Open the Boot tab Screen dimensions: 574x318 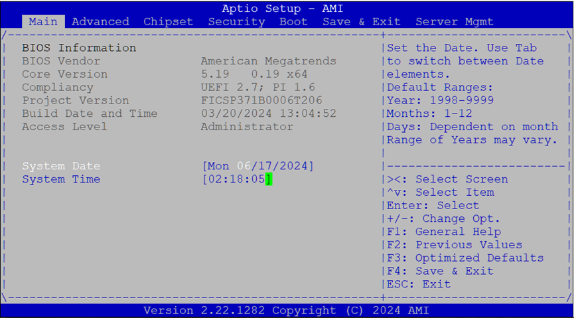click(293, 22)
